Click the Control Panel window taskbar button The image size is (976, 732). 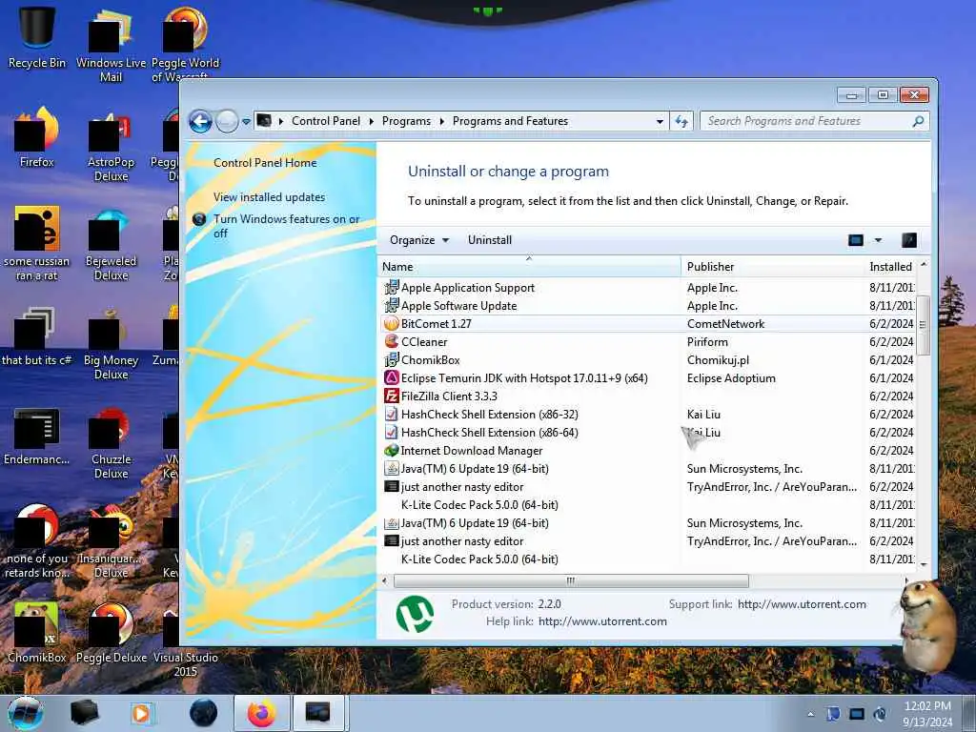[318, 713]
